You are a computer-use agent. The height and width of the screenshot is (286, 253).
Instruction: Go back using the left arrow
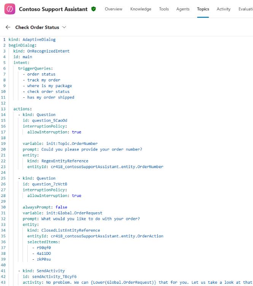pyautogui.click(x=8, y=27)
